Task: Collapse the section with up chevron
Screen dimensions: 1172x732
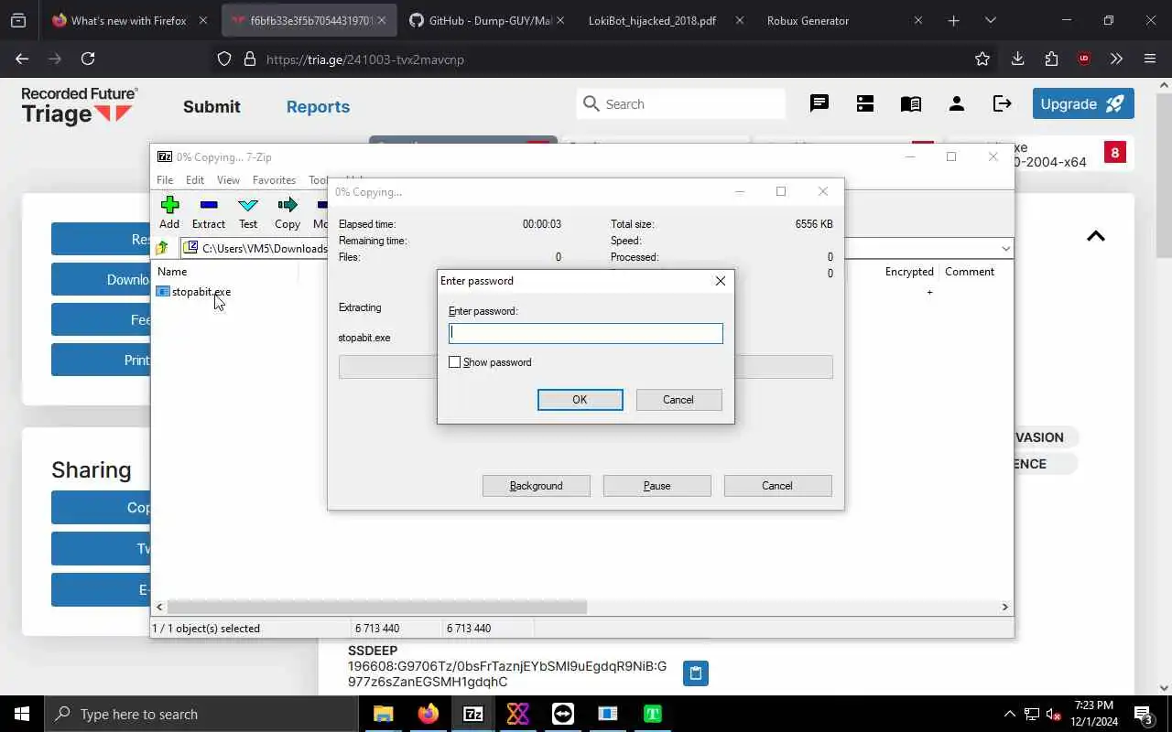Action: [x=1096, y=235]
